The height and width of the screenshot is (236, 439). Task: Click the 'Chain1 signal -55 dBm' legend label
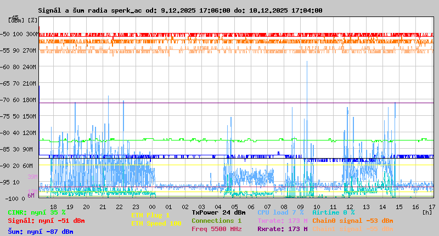353,229
